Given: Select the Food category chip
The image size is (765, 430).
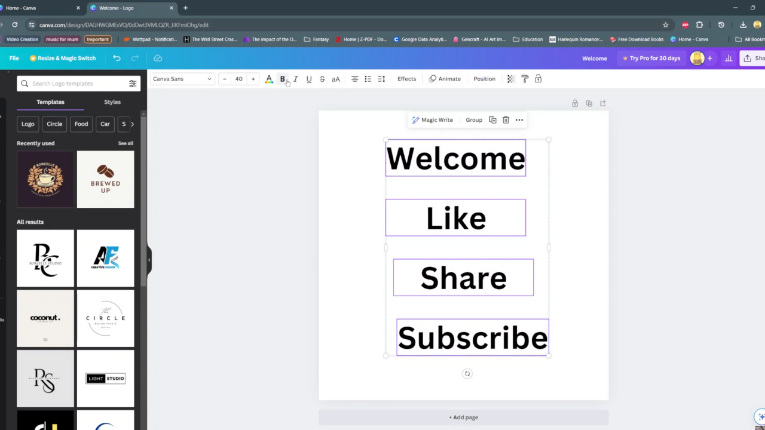Looking at the screenshot, I should point(81,124).
